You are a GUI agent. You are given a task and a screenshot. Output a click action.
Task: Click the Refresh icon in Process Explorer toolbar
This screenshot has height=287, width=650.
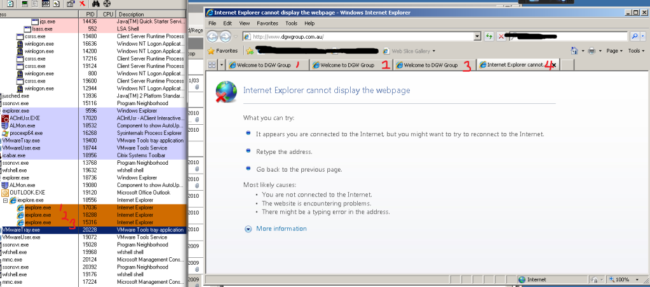pyautogui.click(x=10, y=3)
